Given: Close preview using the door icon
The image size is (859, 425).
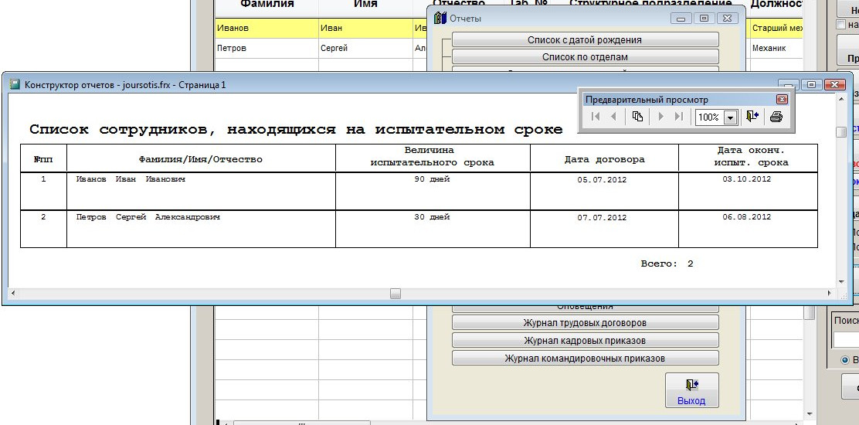Looking at the screenshot, I should 752,117.
